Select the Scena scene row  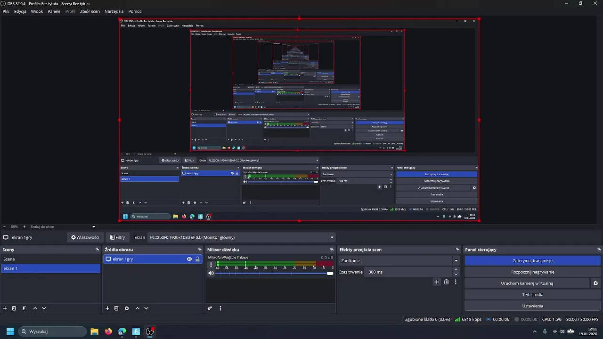50,259
